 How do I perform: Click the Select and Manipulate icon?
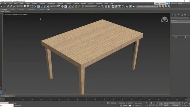62,7
